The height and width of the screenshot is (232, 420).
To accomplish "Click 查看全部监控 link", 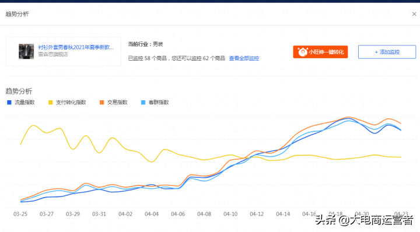I will tap(244, 58).
